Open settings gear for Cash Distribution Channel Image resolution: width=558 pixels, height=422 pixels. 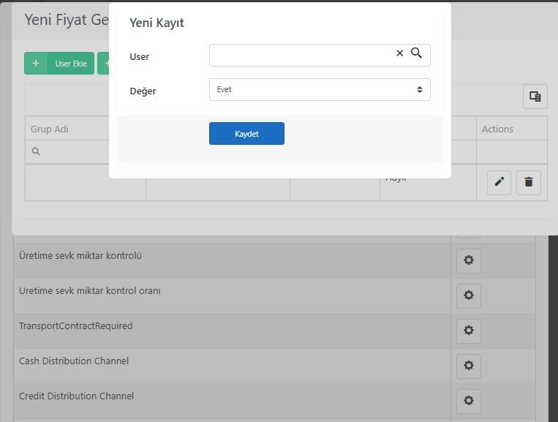tap(469, 366)
